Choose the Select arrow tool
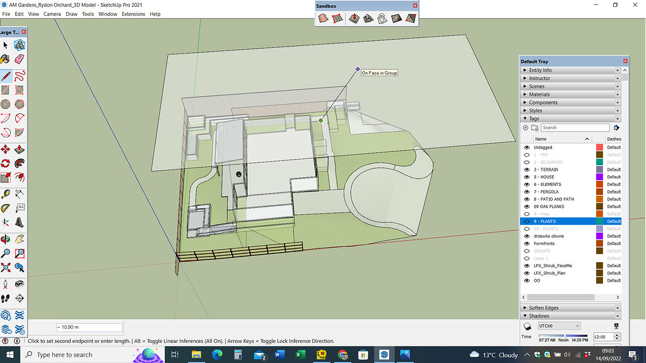This screenshot has height=363, width=646. point(6,45)
